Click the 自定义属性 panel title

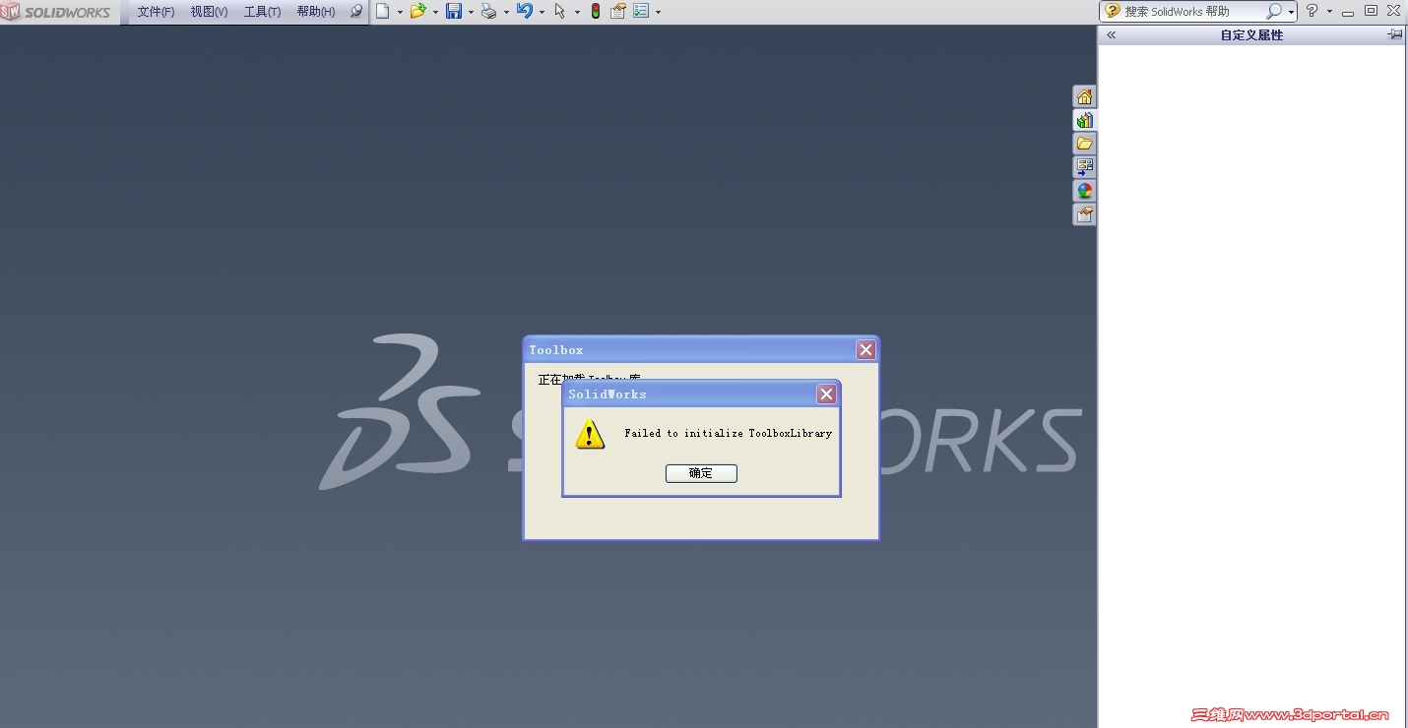tap(1251, 34)
